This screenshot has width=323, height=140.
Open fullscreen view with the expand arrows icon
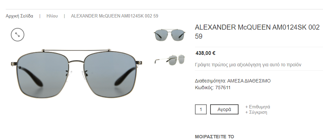pos(18,35)
